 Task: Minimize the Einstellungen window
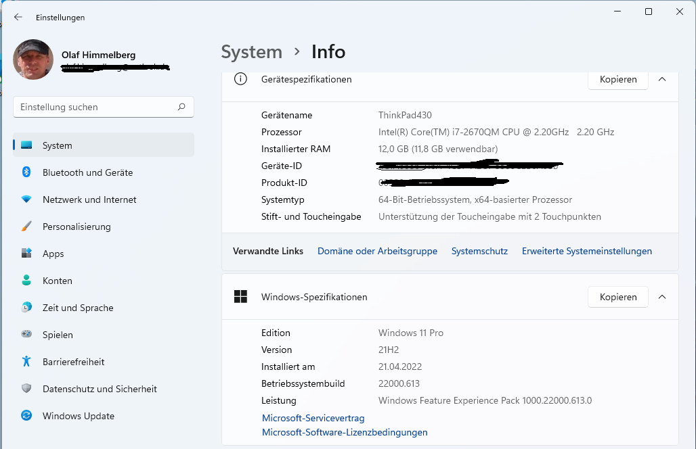[617, 11]
